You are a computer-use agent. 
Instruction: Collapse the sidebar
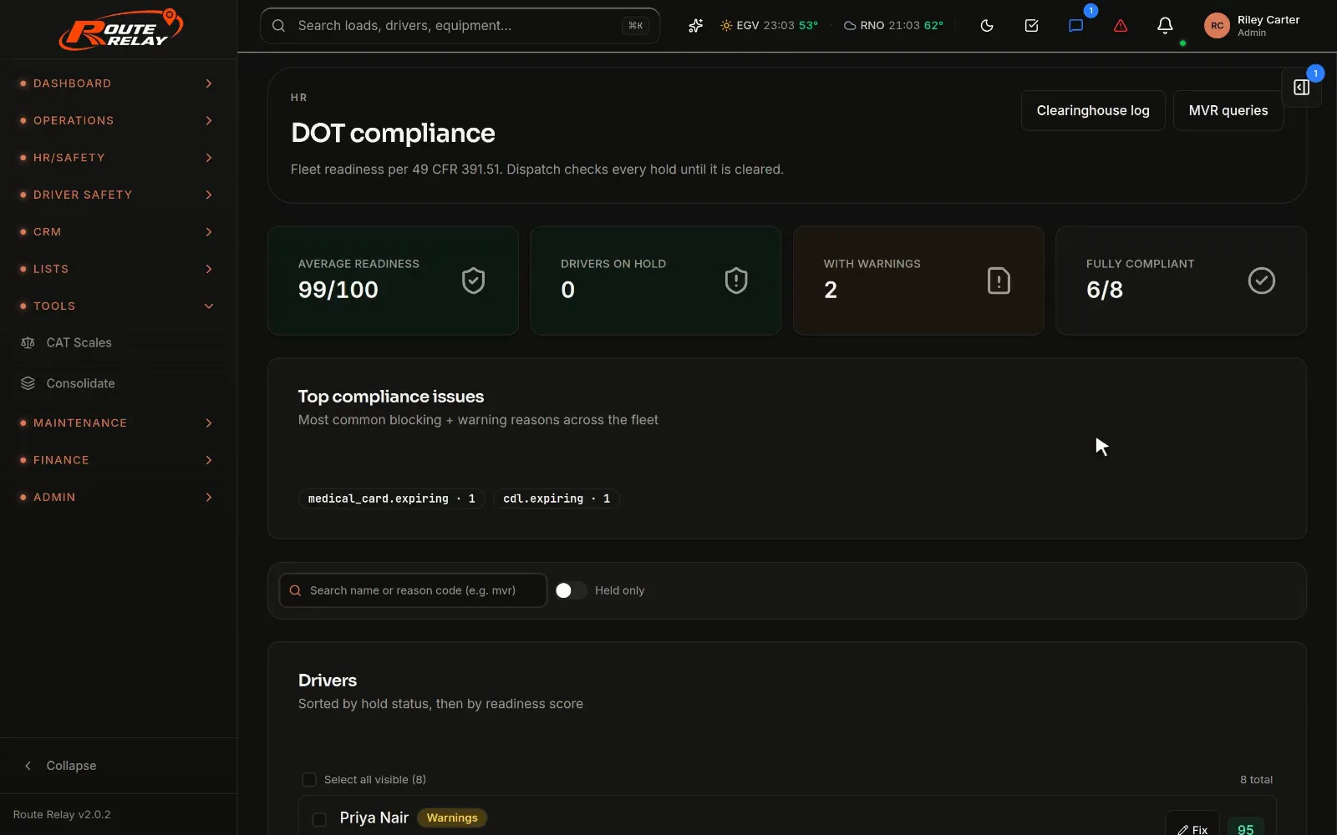(118, 766)
